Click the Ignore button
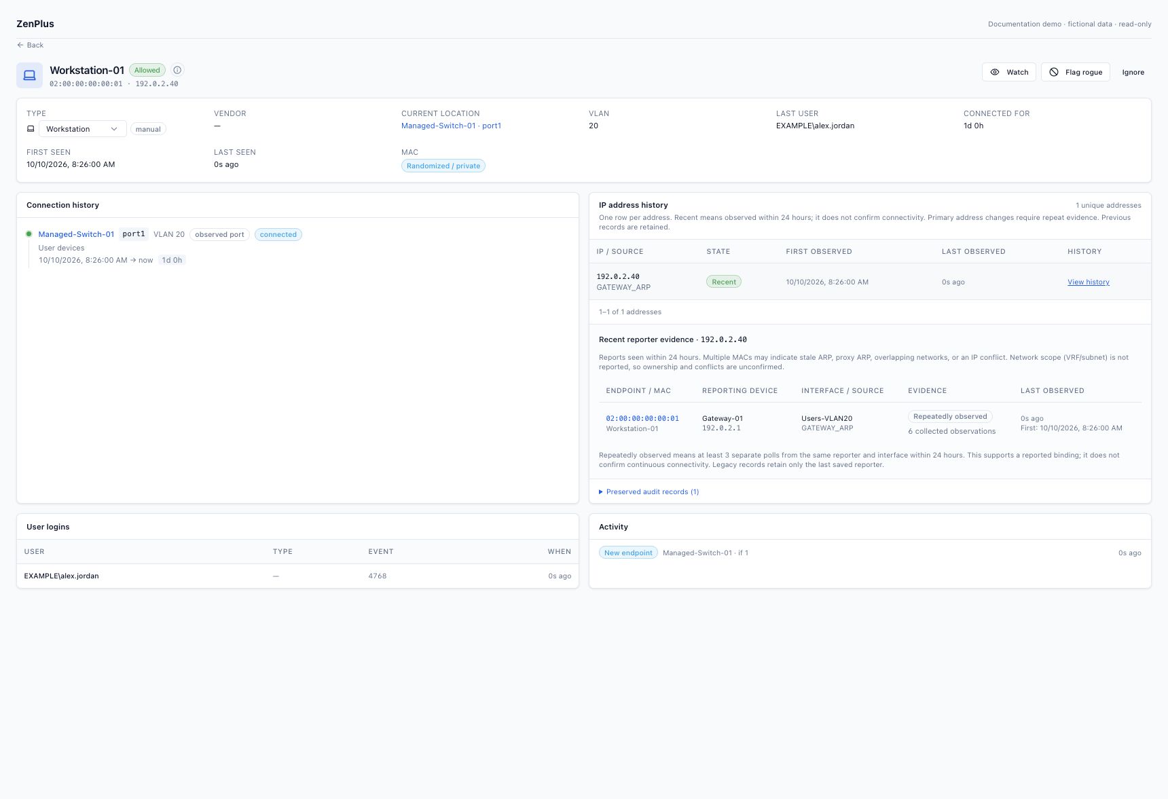This screenshot has height=799, width=1168. (1133, 72)
